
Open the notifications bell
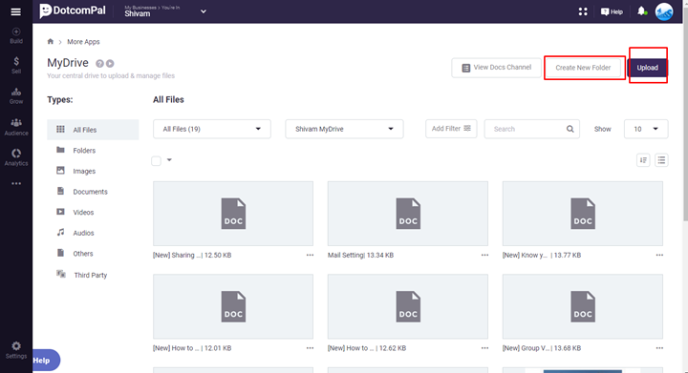tap(641, 10)
